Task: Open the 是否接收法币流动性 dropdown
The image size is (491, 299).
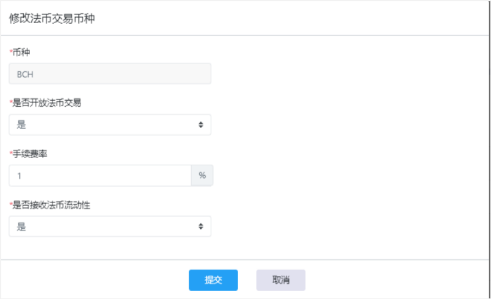Action: 110,226
